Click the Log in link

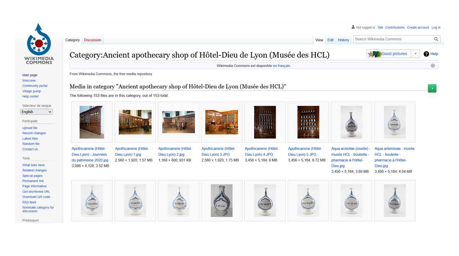pos(436,28)
